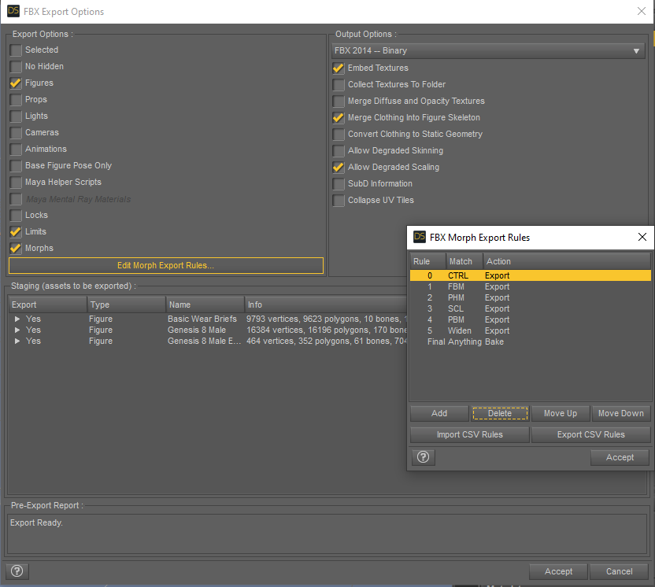Toggle the Locks checkbox
Viewport: 655px width, 587px height.
pyautogui.click(x=16, y=216)
